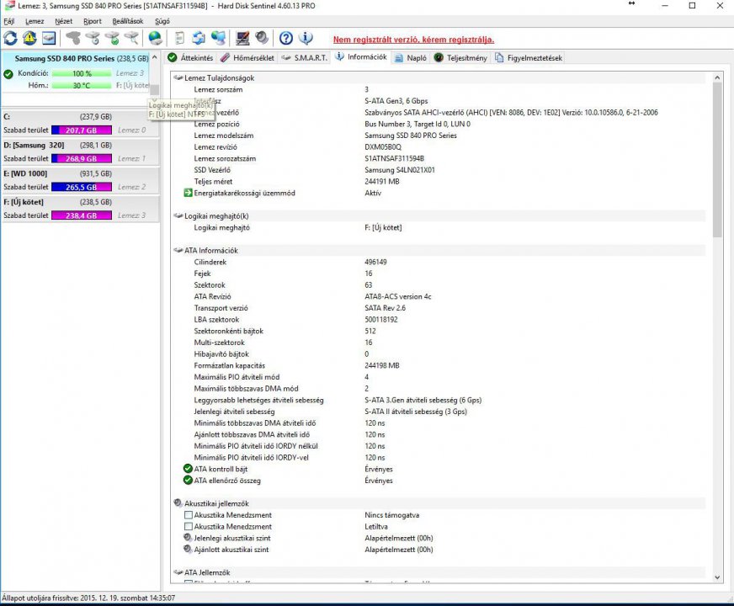Click the green arrow Energiatakarékossági üzemmód icon
This screenshot has height=606, width=734.
click(188, 193)
